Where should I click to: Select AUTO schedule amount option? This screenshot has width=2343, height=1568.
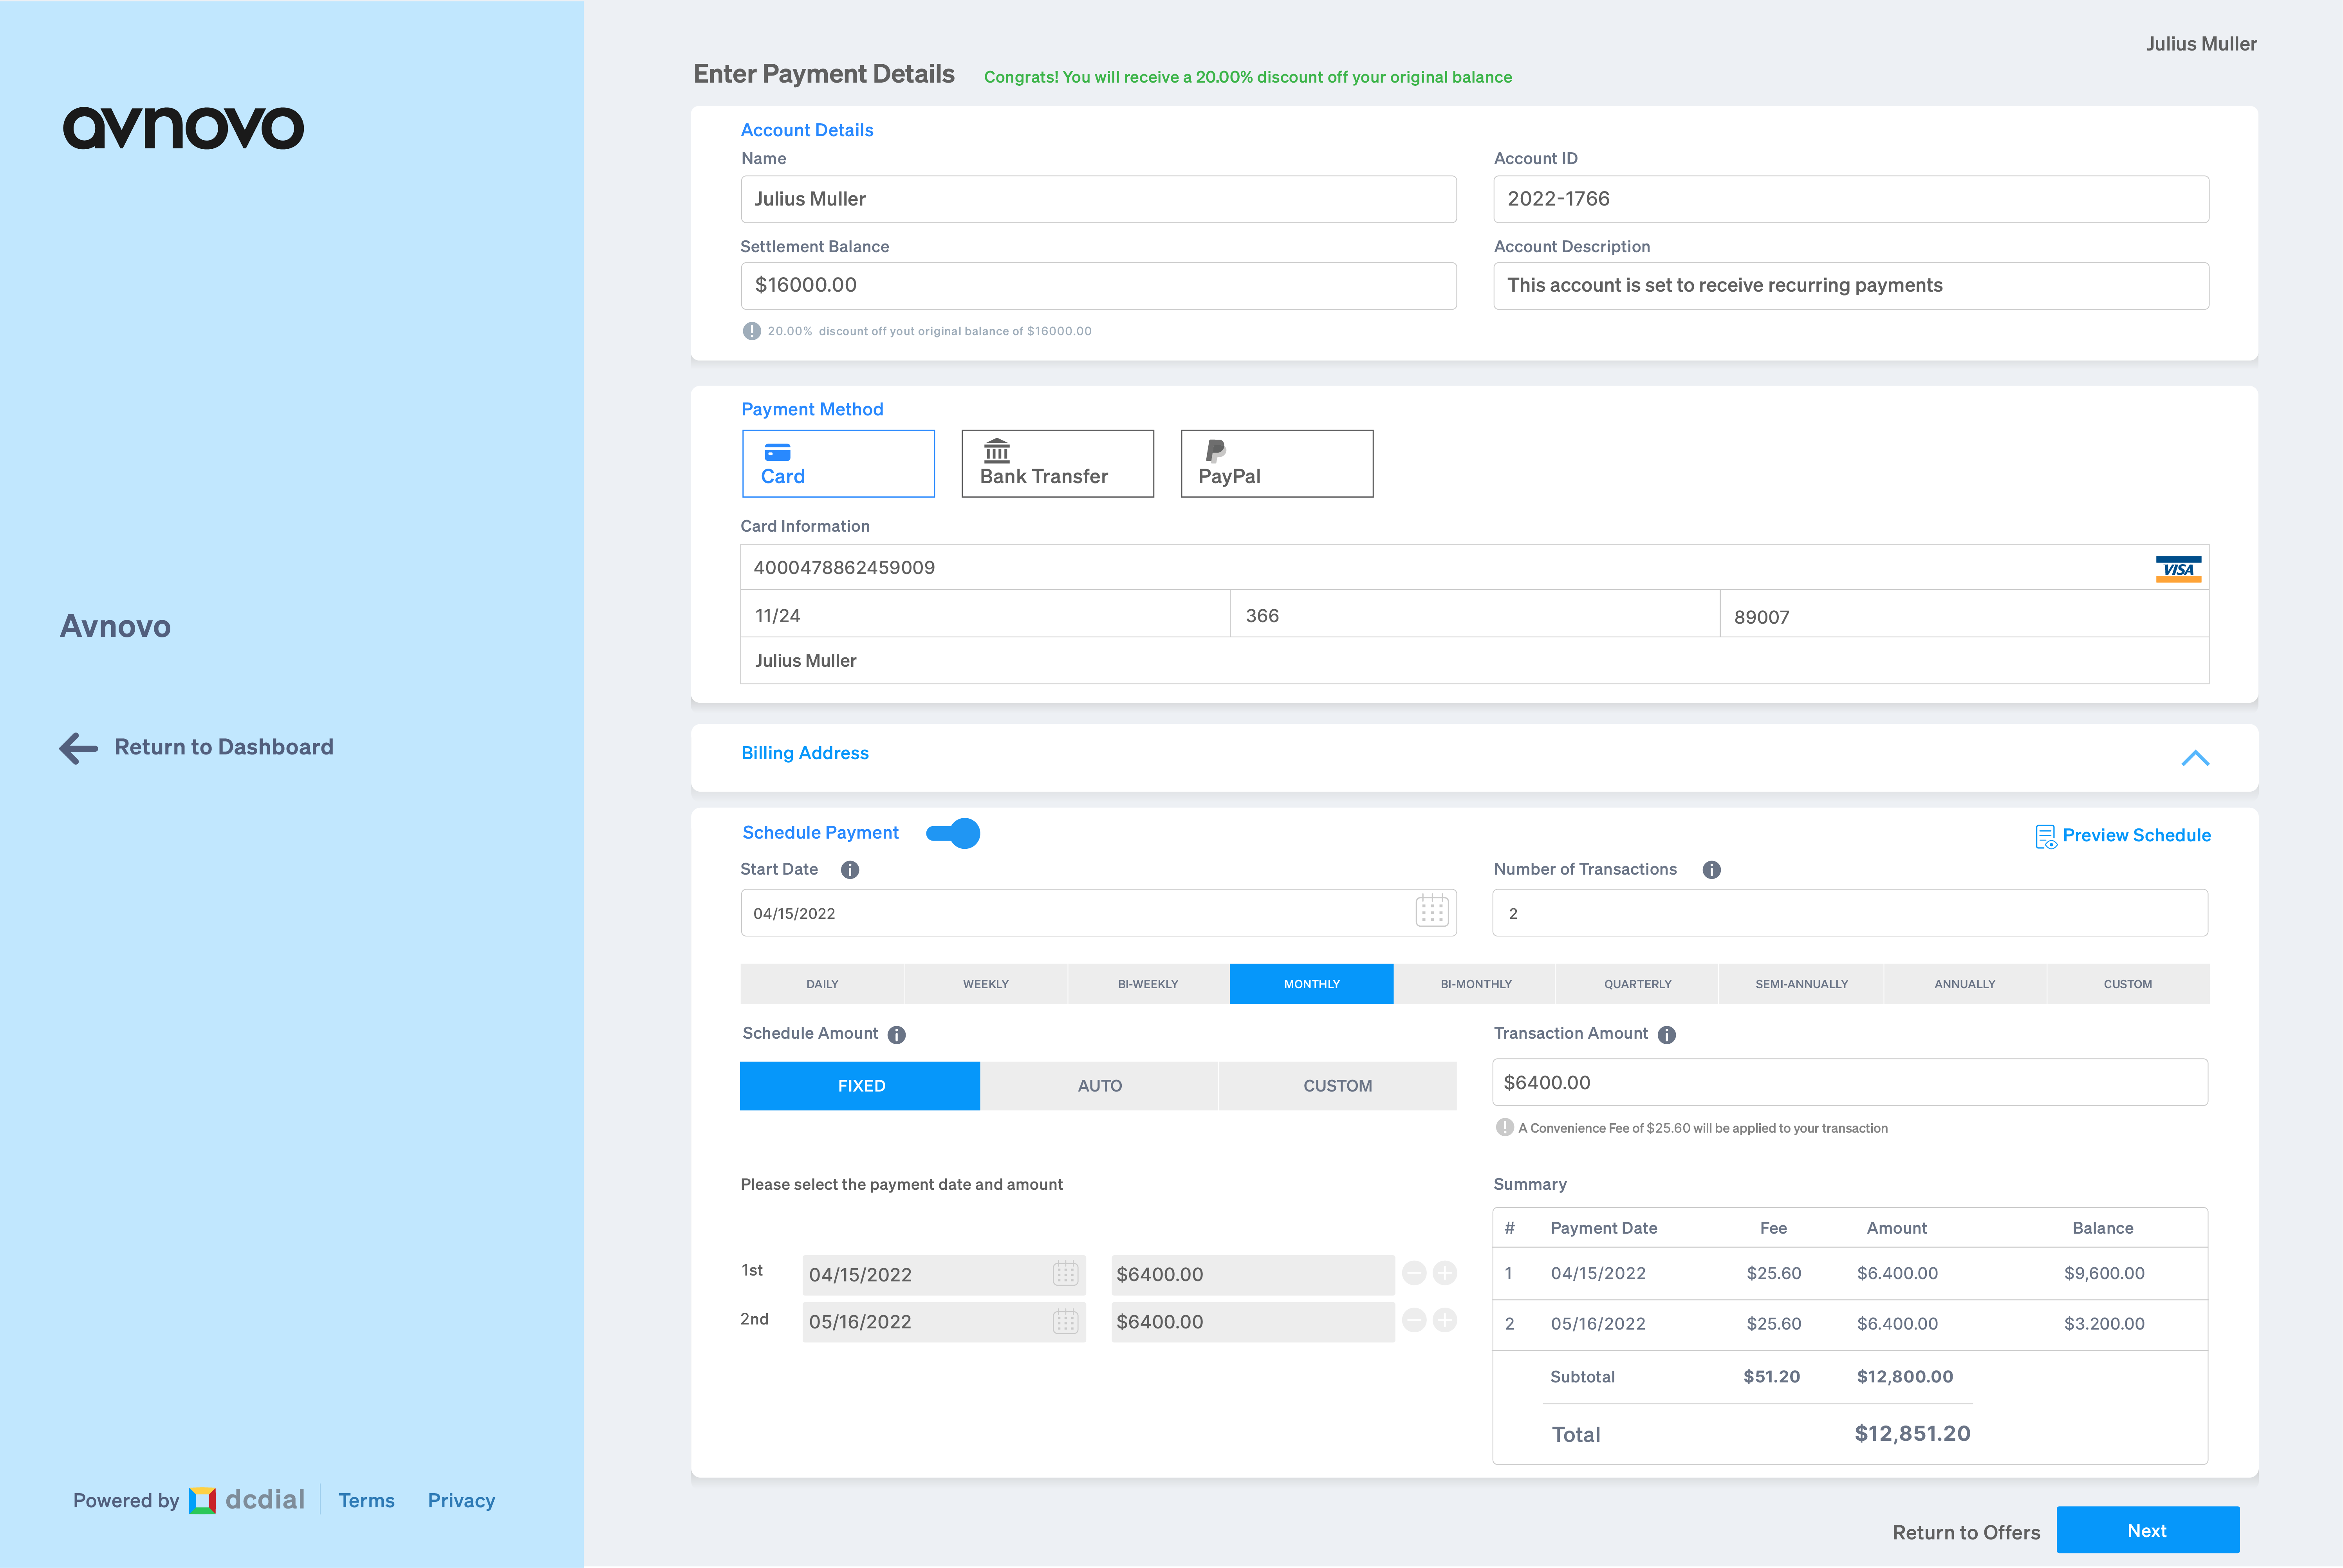click(1099, 1086)
